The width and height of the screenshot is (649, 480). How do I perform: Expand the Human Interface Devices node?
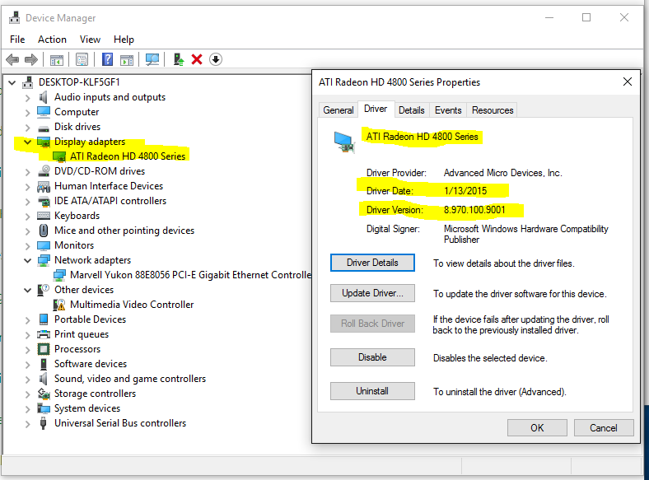pyautogui.click(x=28, y=187)
